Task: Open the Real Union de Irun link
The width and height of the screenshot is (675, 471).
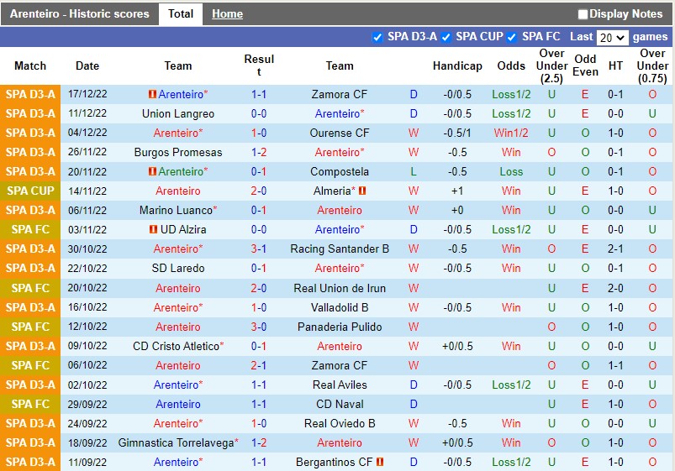Action: pyautogui.click(x=340, y=288)
